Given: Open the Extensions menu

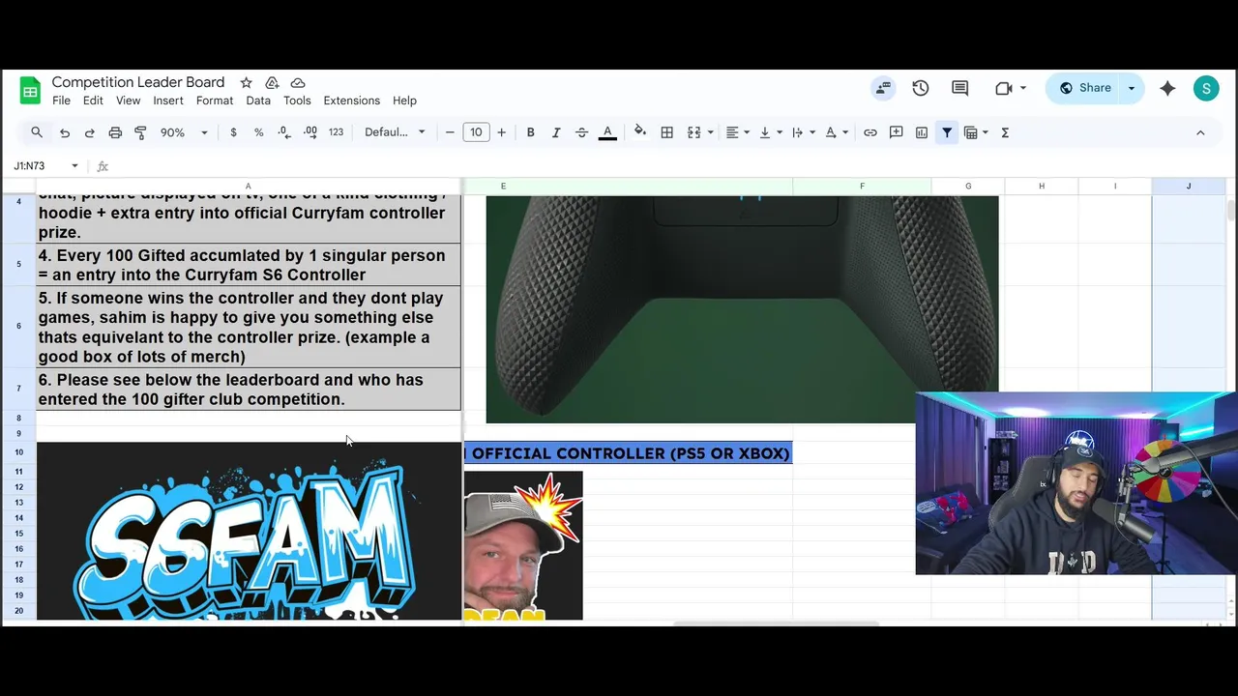Looking at the screenshot, I should (x=351, y=101).
